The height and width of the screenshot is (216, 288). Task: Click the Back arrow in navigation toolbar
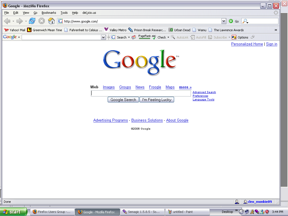pos(7,21)
